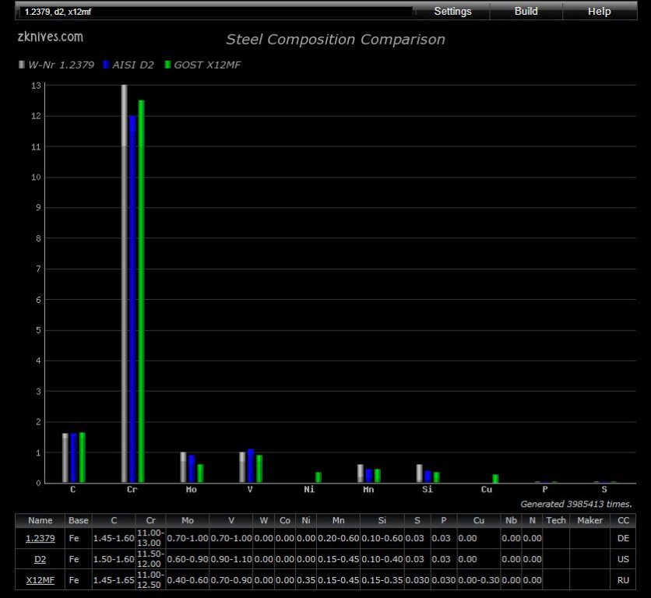Click the green Cu bar in chart
The image size is (651, 598).
(494, 478)
